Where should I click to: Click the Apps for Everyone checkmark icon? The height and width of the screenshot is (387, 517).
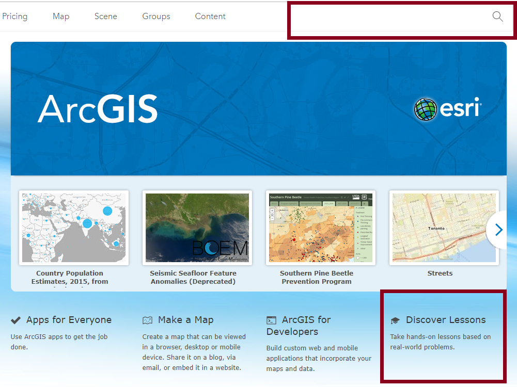coord(15,320)
